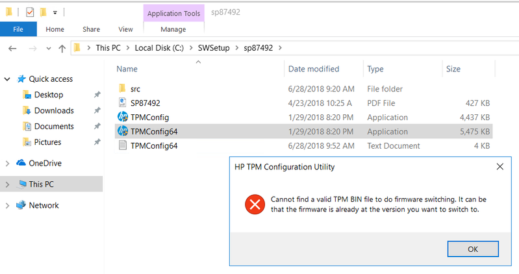
Task: Go forward using the forward arrow
Action: click(32, 48)
